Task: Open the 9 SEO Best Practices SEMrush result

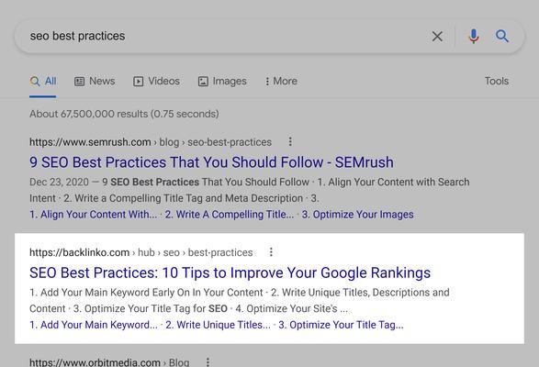Action: coord(211,162)
